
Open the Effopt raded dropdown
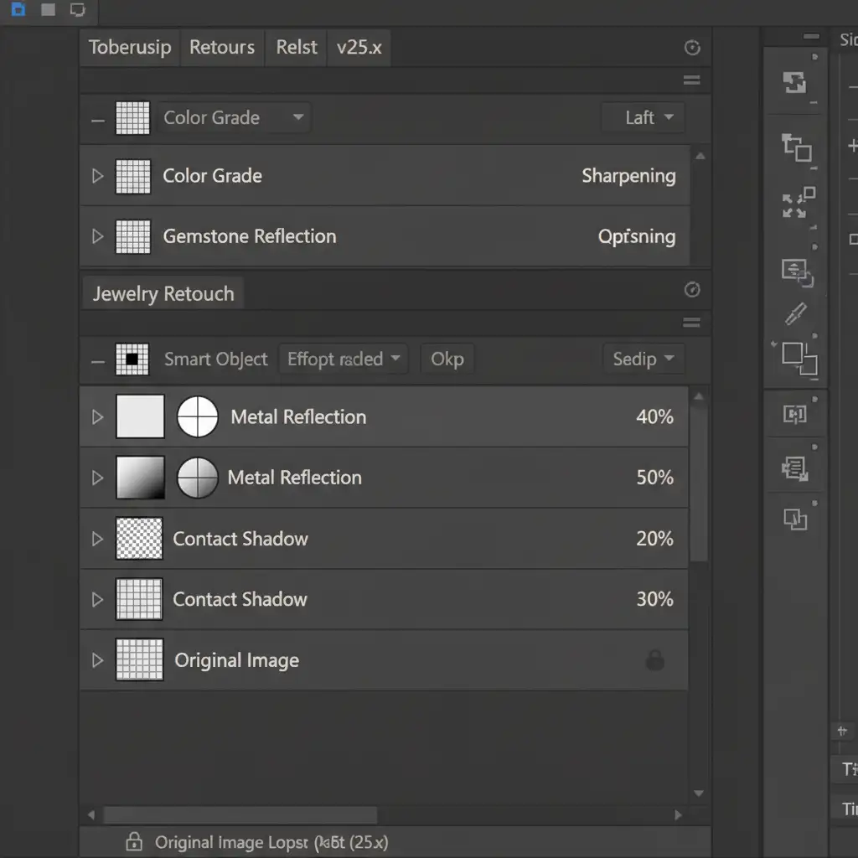[343, 359]
